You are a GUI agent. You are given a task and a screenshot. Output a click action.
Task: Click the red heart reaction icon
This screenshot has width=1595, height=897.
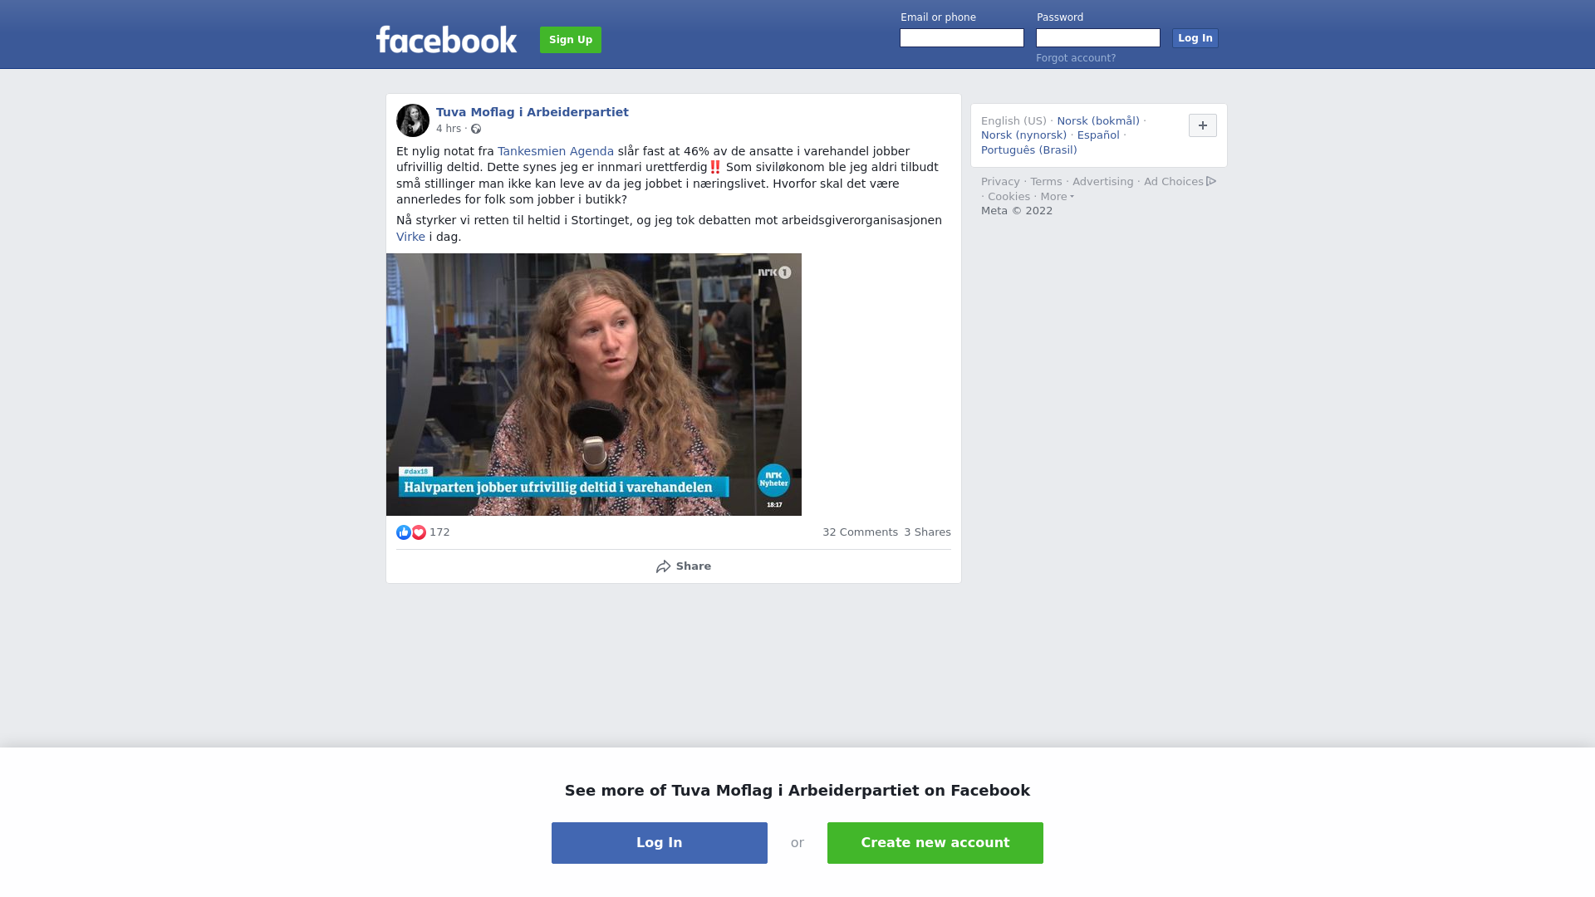[419, 532]
